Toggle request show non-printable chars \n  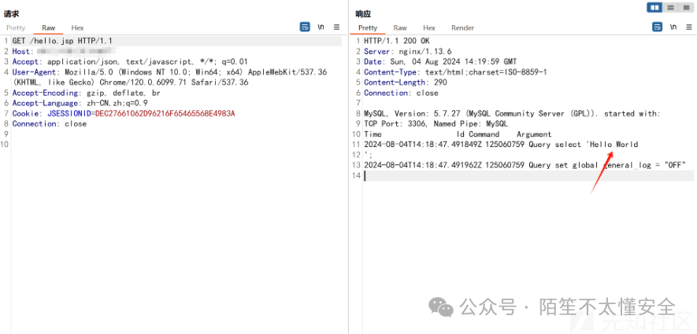pyautogui.click(x=321, y=27)
